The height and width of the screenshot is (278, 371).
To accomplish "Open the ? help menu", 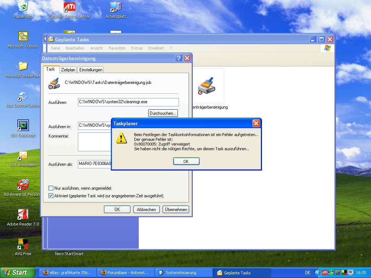I will pos(171,48).
